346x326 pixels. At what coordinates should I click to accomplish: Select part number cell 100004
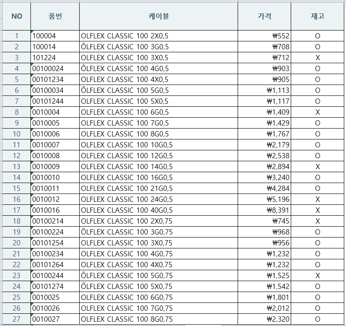[x=55, y=36]
